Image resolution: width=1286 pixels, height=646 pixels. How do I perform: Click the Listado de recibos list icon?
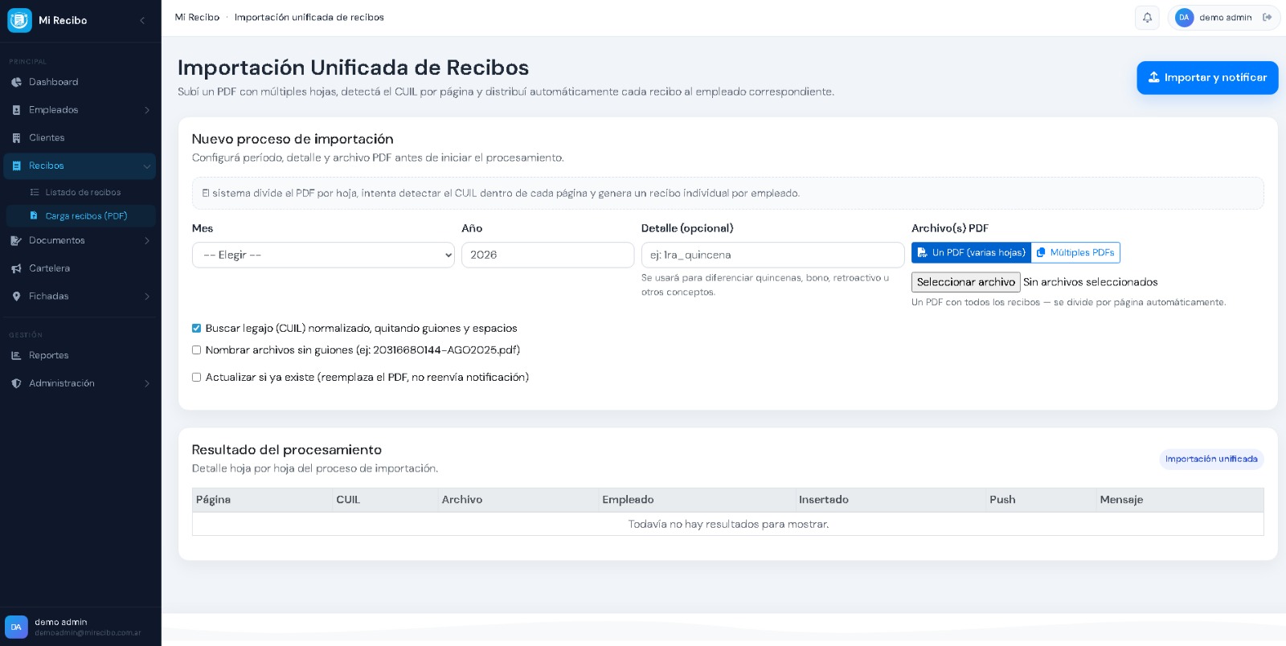(35, 193)
